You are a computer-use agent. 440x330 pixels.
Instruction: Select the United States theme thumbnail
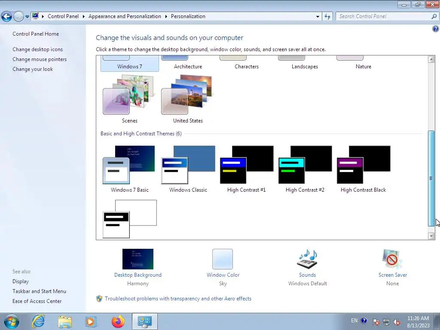(188, 95)
